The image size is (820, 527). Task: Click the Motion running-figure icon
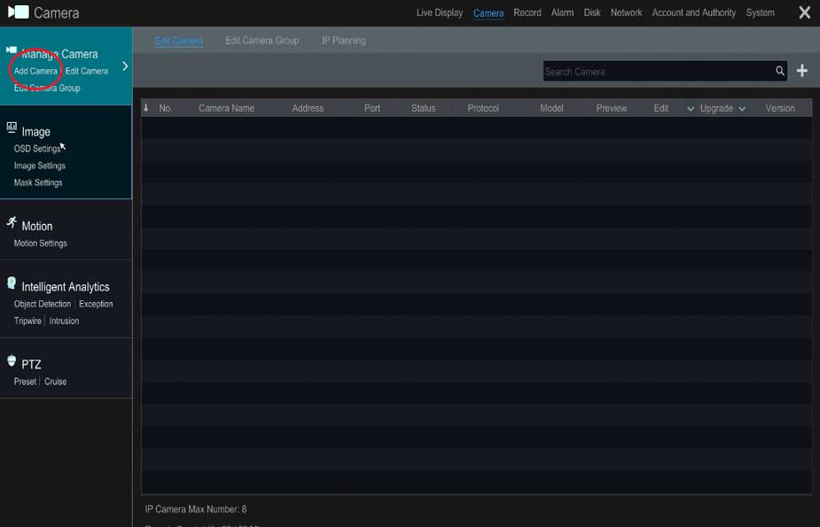click(x=12, y=222)
